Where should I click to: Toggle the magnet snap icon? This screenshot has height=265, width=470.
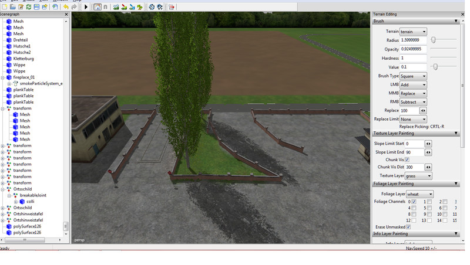pos(106,6)
